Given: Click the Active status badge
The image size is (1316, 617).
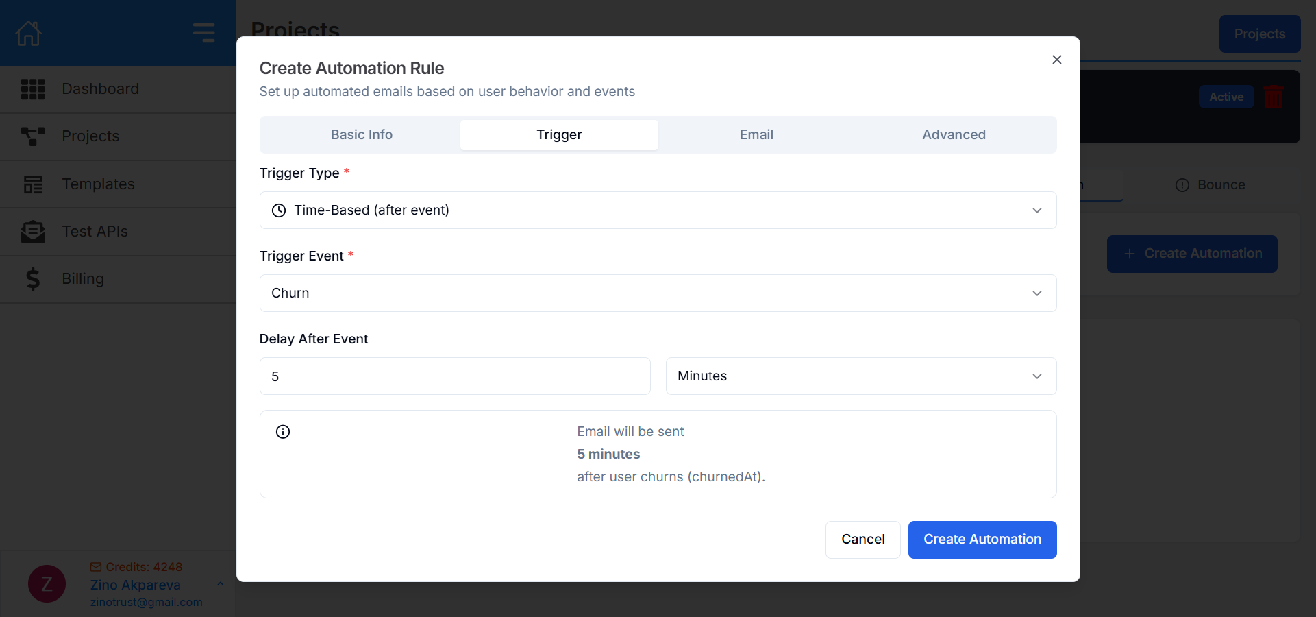Looking at the screenshot, I should [x=1226, y=97].
